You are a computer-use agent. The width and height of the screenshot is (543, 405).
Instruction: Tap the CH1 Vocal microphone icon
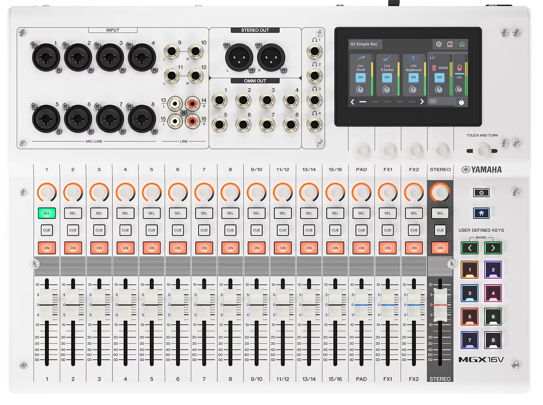point(361,59)
